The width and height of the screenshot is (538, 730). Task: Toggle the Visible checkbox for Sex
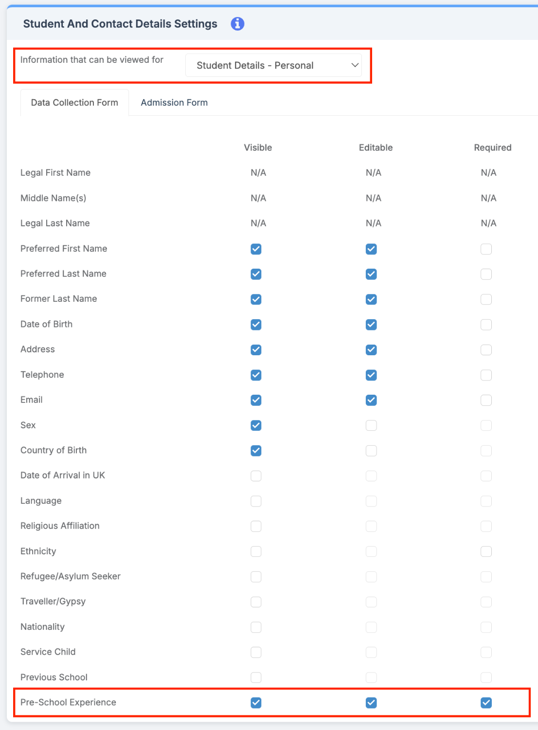[256, 425]
